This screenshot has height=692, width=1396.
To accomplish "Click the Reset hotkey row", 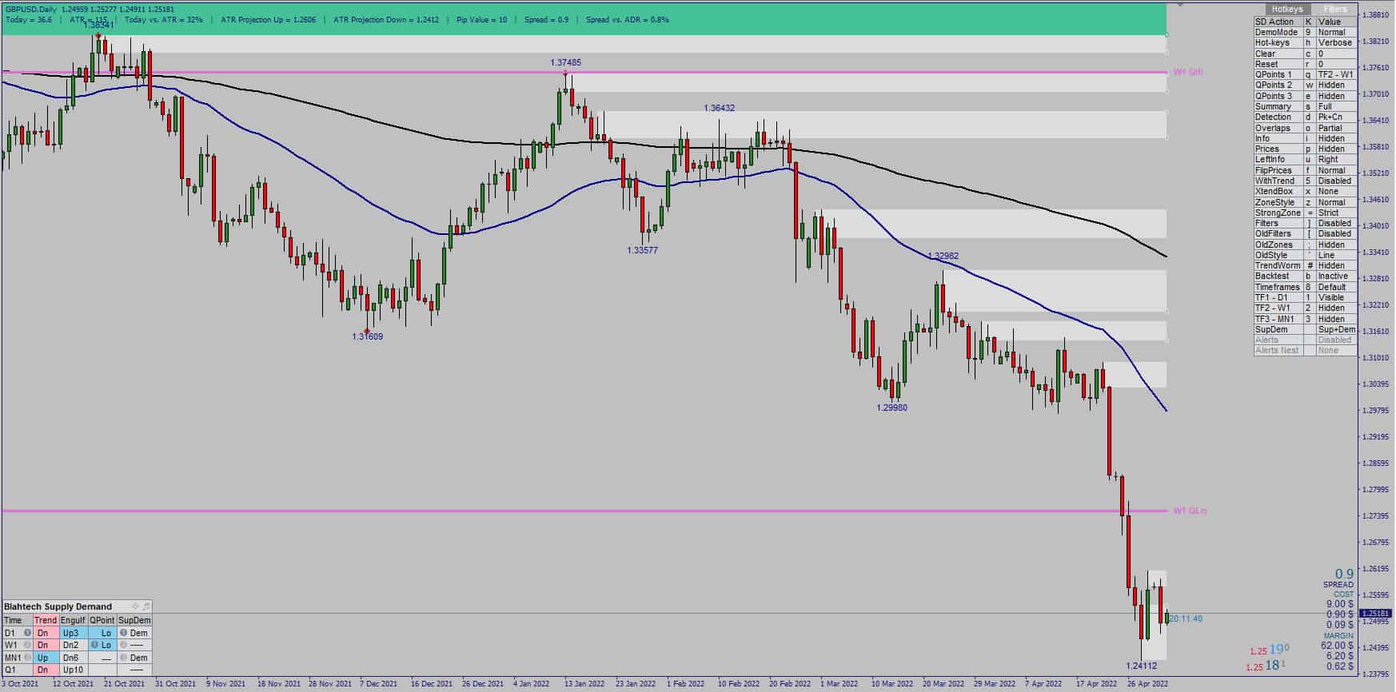I will pos(1306,64).
